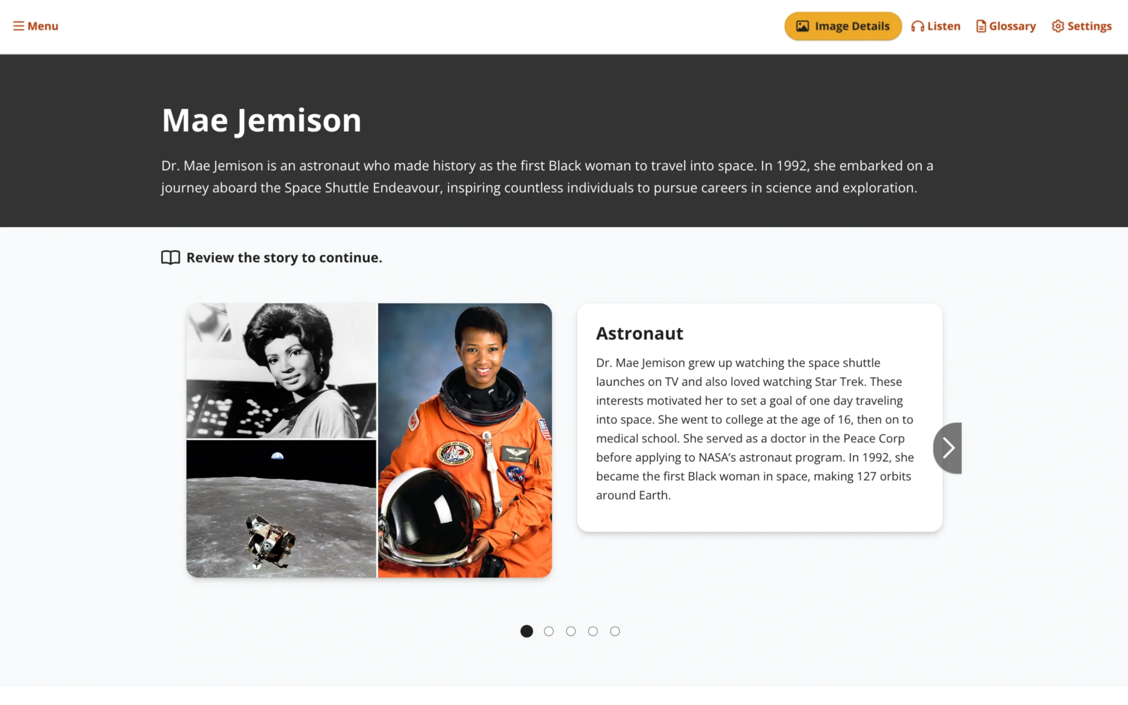
Task: Click the Image Details picture icon
Action: [x=802, y=26]
